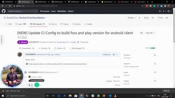The height and width of the screenshot is (98, 175).
Task: Click Show all downloads
Action: [x=166, y=91]
